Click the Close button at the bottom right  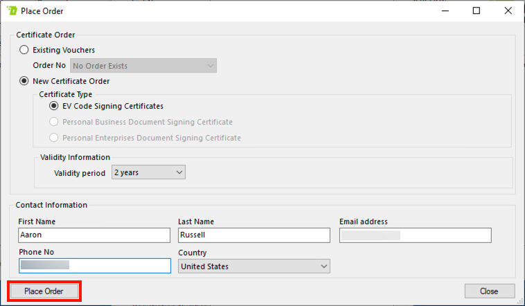click(490, 291)
